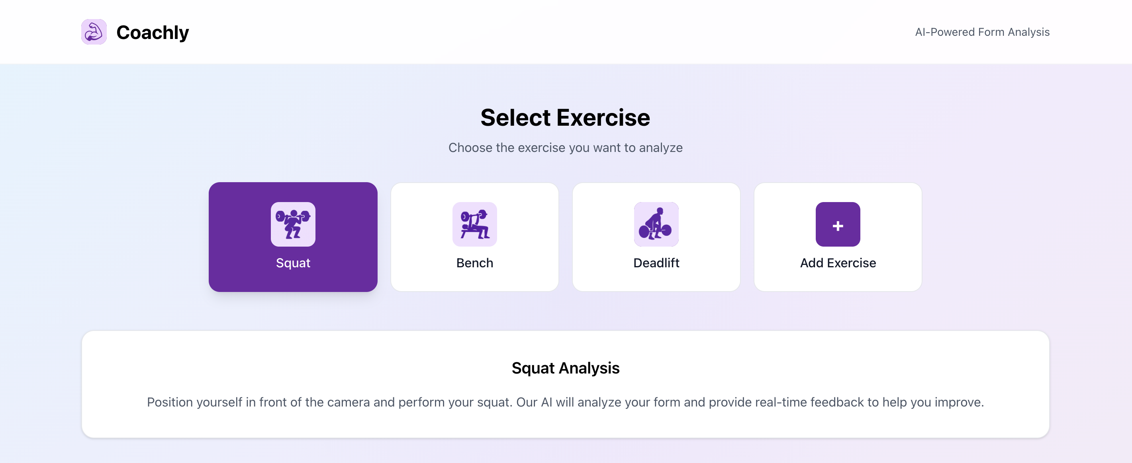Choose the bench press figure icon

[x=475, y=224]
